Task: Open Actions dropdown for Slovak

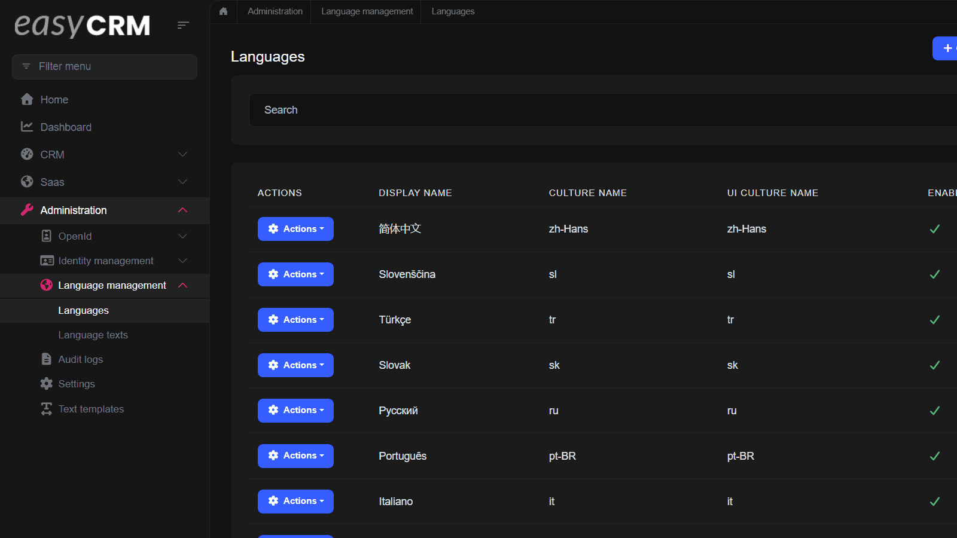Action: [295, 365]
